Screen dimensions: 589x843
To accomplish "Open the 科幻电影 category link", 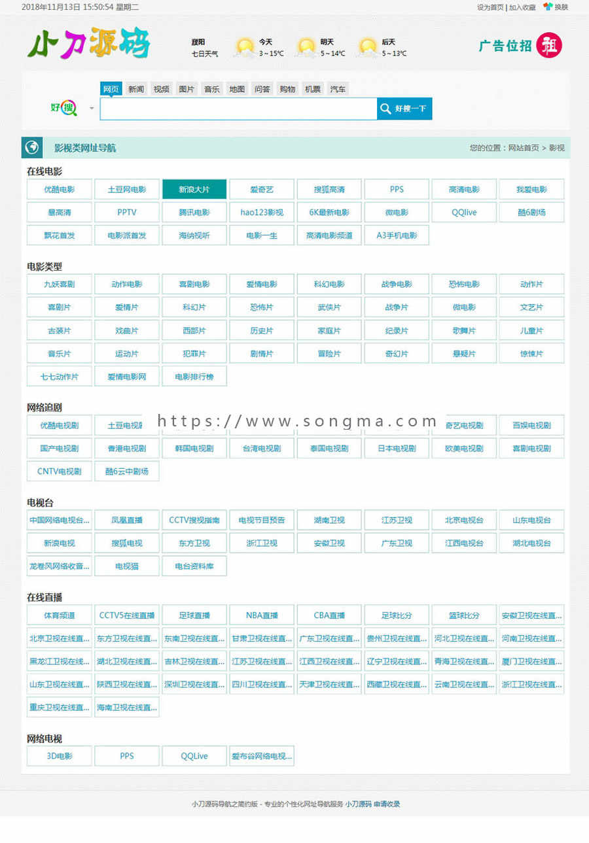I will point(329,284).
